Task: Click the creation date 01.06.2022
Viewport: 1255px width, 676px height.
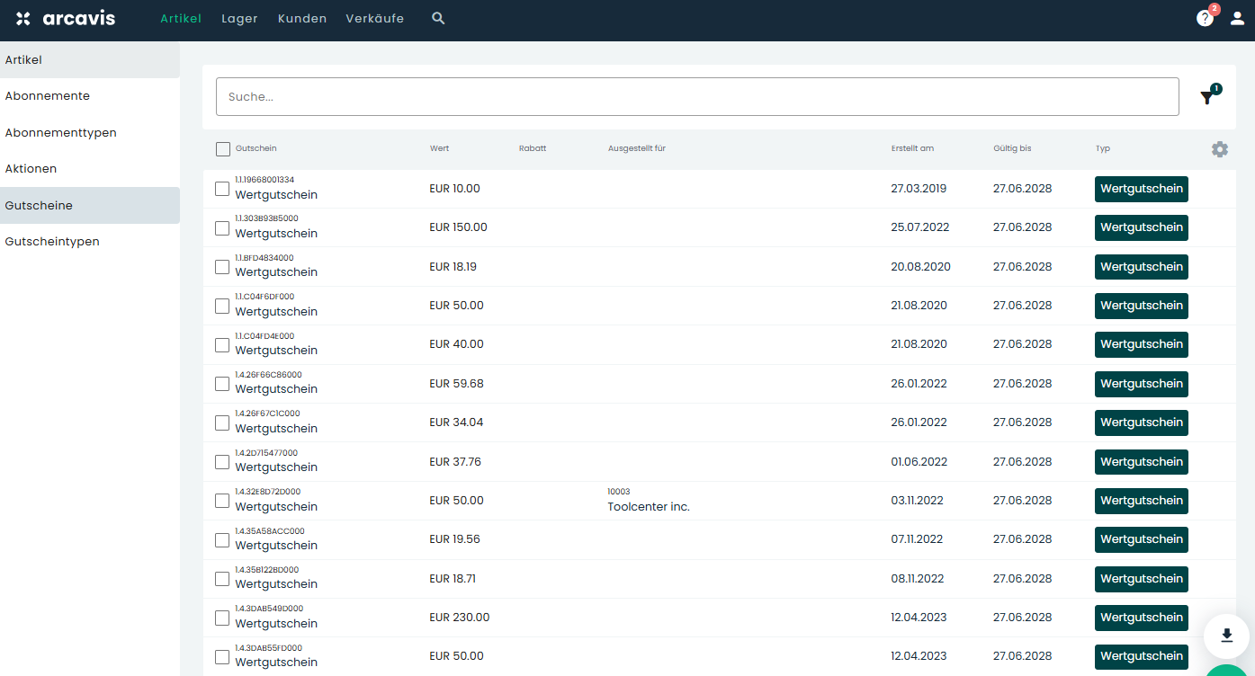Action: coord(919,462)
